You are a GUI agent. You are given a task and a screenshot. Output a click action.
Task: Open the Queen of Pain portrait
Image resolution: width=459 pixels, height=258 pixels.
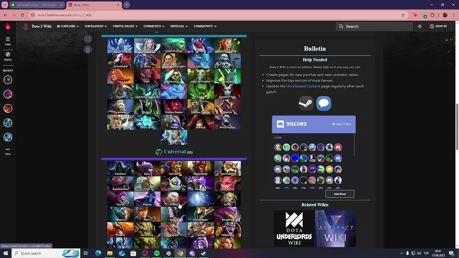click(227, 91)
